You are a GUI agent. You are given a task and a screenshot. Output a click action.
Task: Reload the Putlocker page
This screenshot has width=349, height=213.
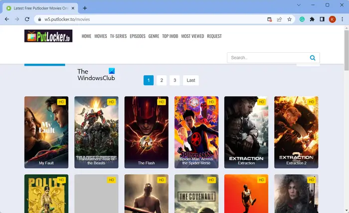point(27,19)
